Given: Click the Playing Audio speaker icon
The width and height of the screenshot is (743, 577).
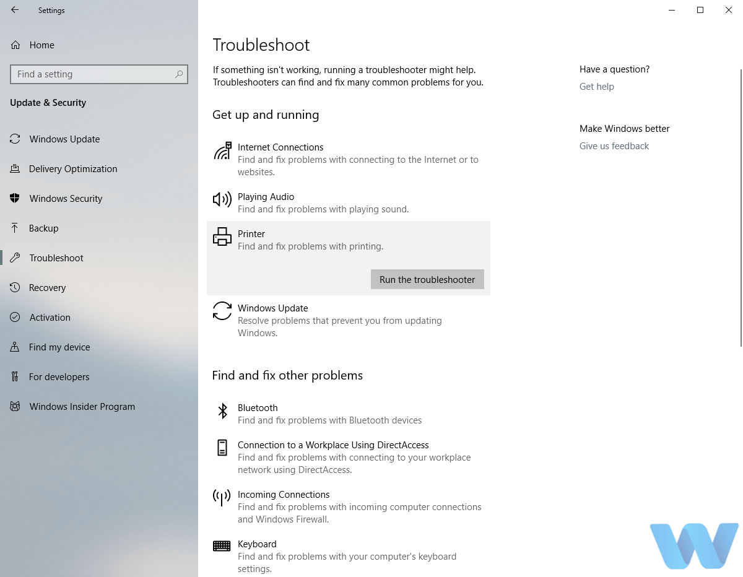Looking at the screenshot, I should [222, 199].
